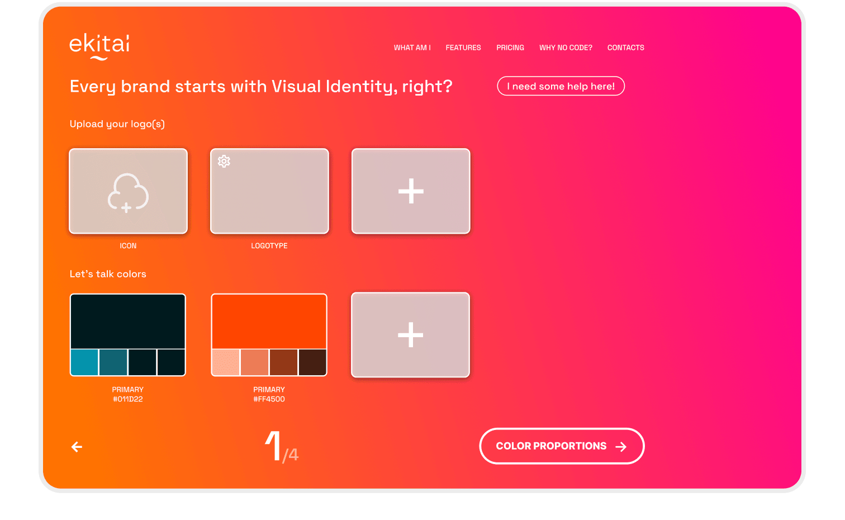
Task: Open the gear settings on the LOGOTYPE tile
Action: coord(224,162)
